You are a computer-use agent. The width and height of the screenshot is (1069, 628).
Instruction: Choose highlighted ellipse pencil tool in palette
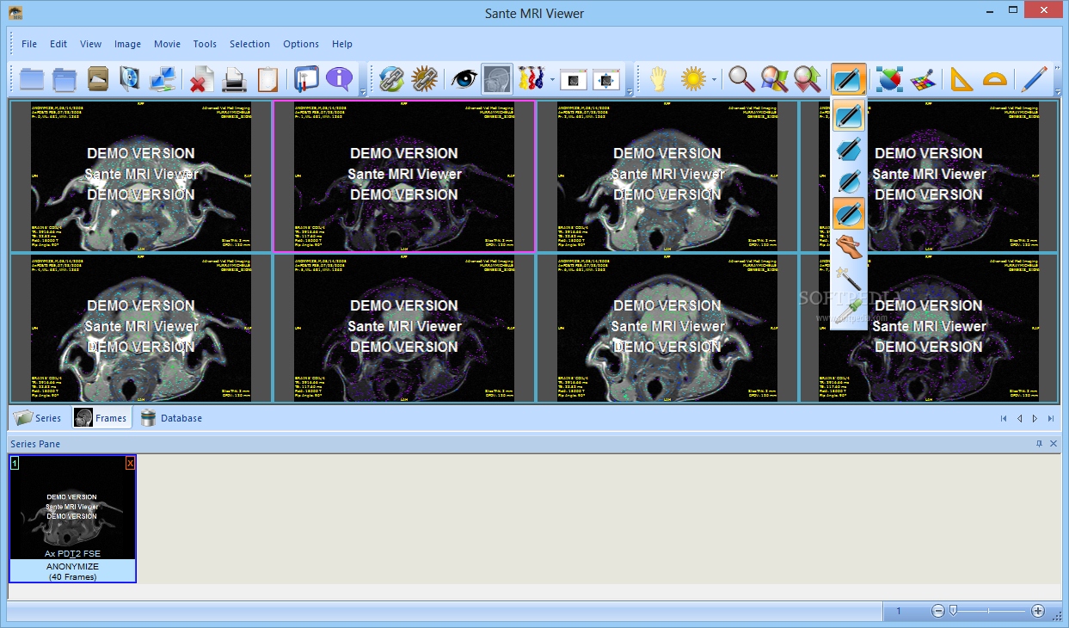[849, 213]
